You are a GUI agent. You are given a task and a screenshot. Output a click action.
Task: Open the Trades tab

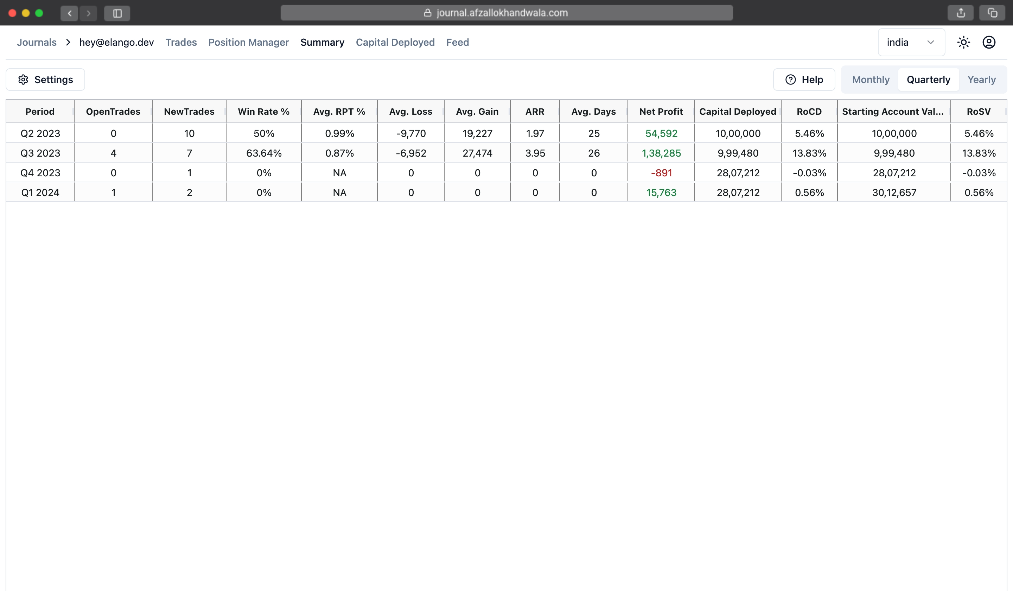[x=181, y=42]
